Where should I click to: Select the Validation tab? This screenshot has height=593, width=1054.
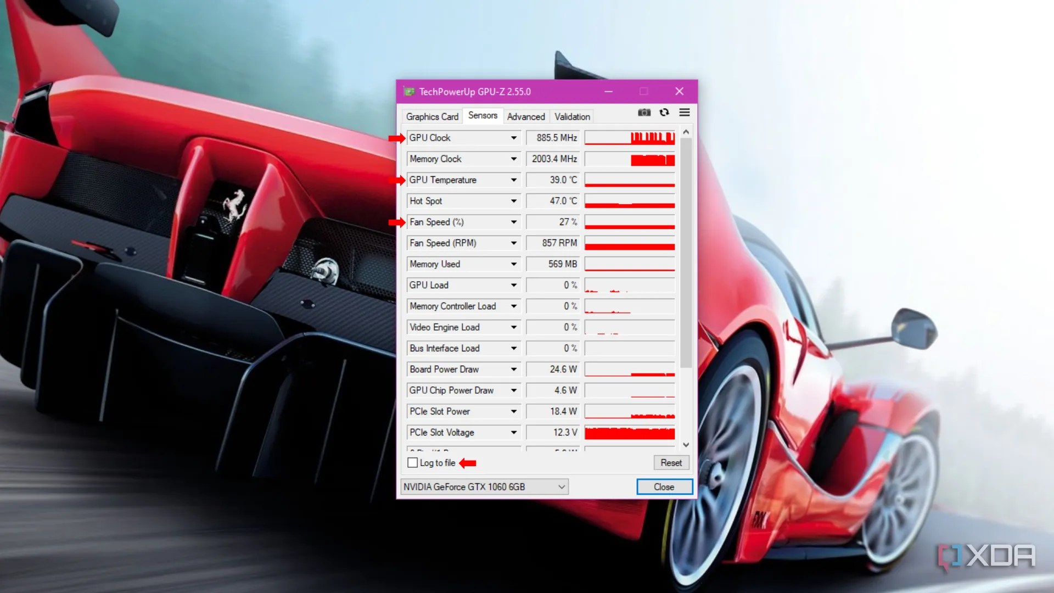pos(571,116)
